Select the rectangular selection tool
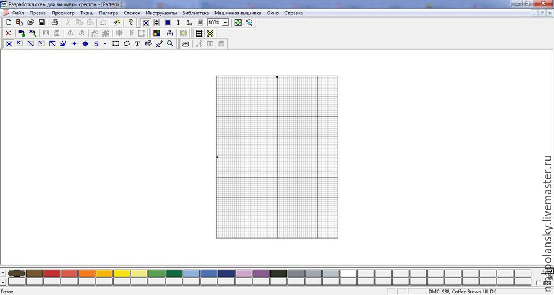The image size is (554, 295). point(116,44)
